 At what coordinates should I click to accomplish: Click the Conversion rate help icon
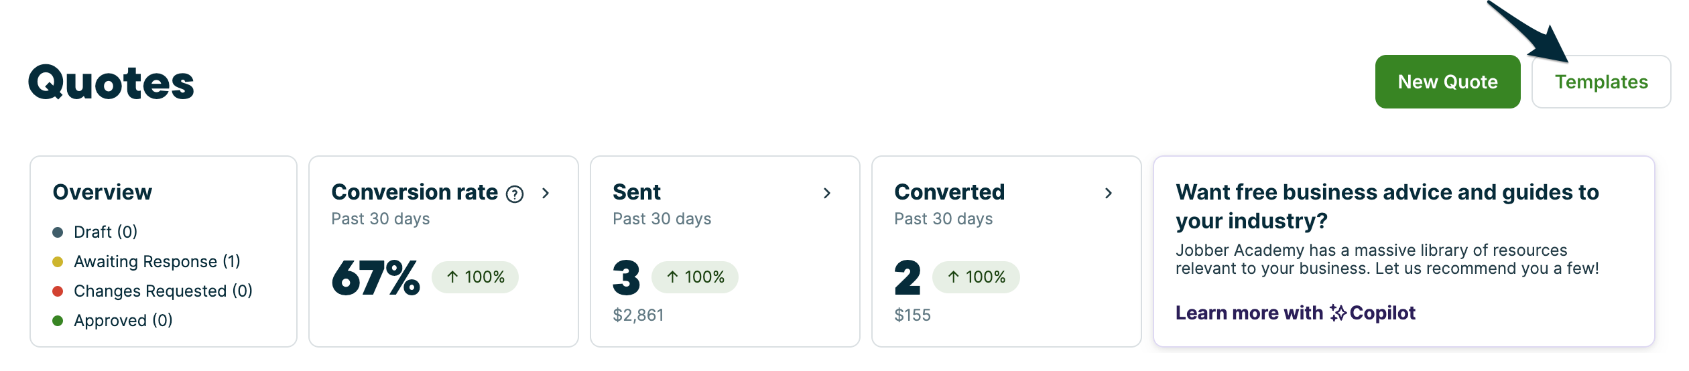coord(515,194)
